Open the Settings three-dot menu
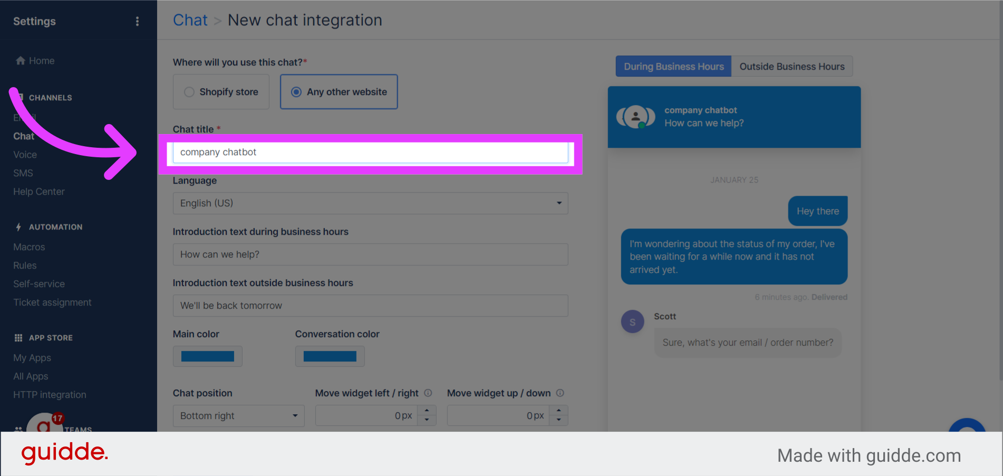This screenshot has width=1003, height=476. [x=137, y=21]
